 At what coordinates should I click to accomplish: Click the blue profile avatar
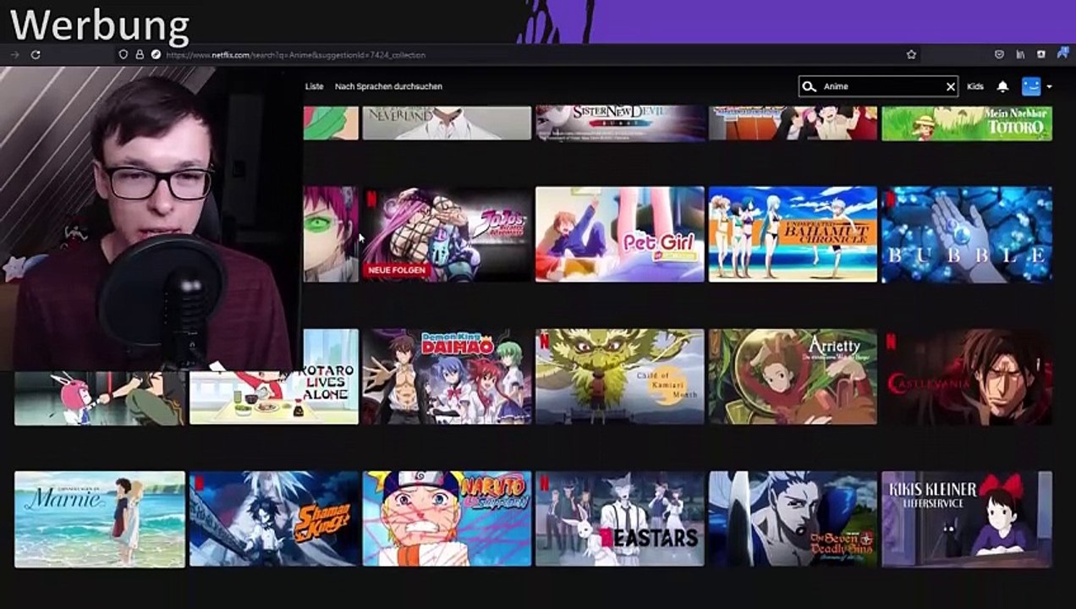pos(1030,86)
